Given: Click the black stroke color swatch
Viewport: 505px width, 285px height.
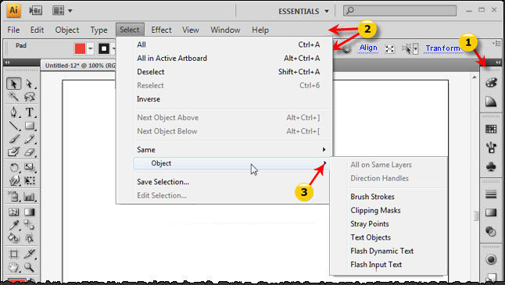Looking at the screenshot, I should coord(104,49).
